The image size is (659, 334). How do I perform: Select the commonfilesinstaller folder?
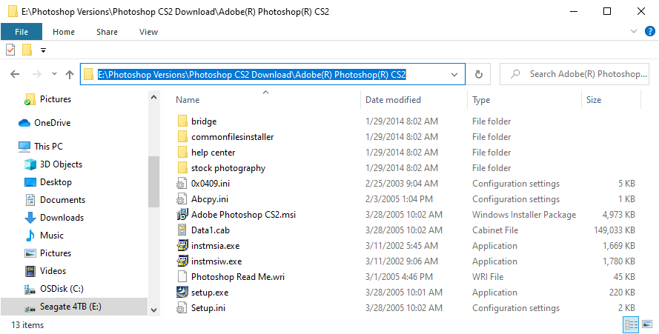[233, 137]
